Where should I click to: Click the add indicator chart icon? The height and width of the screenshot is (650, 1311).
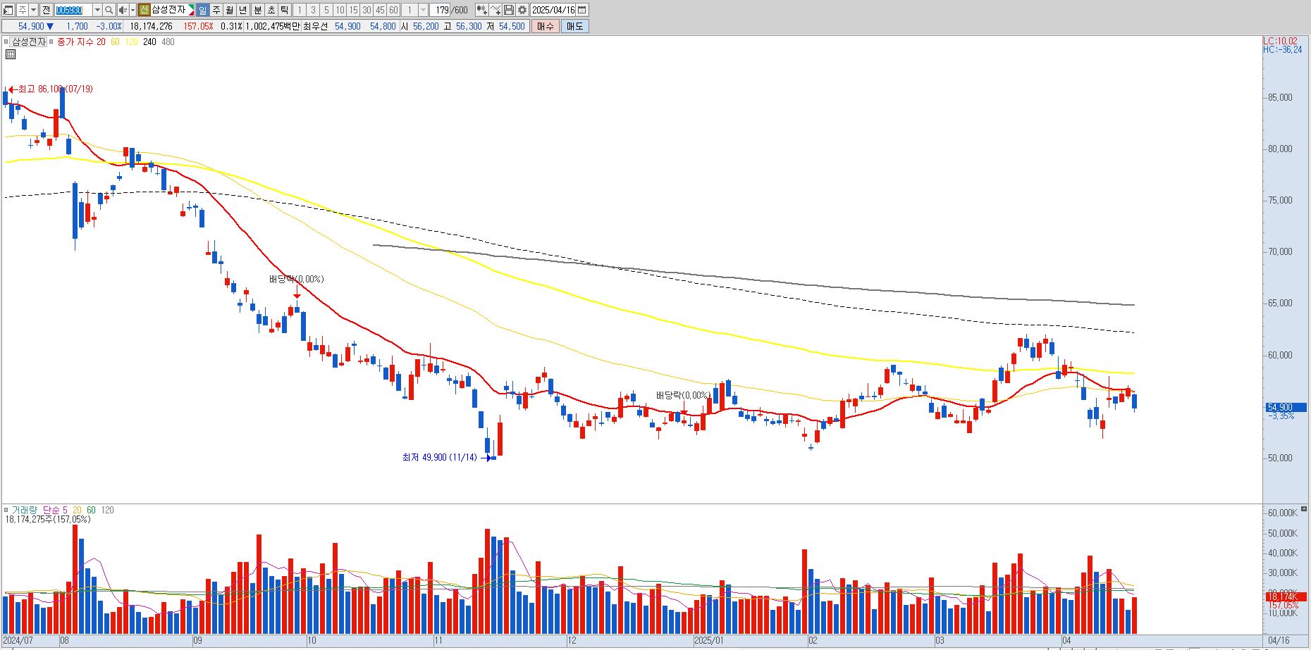[481, 10]
